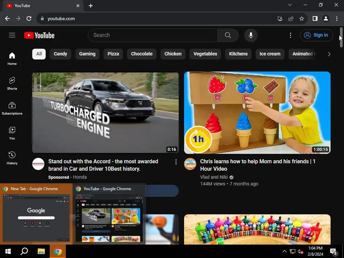The height and width of the screenshot is (258, 344).
Task: Play the ice cream machine kid thumbnail
Action: (x=257, y=113)
